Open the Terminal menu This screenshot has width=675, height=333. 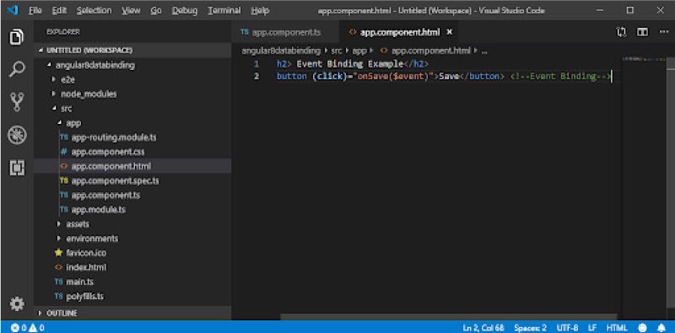224,10
